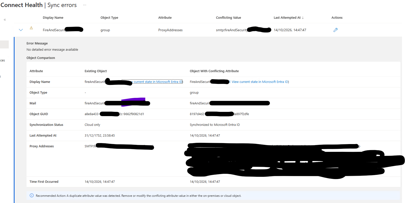Click the 31/12/1752, 23:58:45 timestamp

(100, 136)
